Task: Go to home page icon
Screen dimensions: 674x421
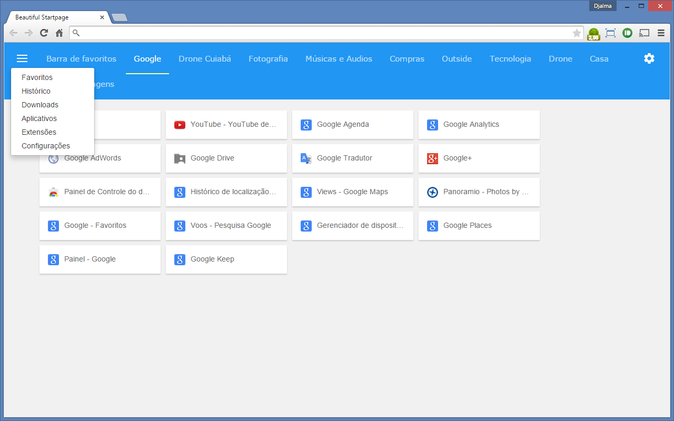Action: click(60, 33)
